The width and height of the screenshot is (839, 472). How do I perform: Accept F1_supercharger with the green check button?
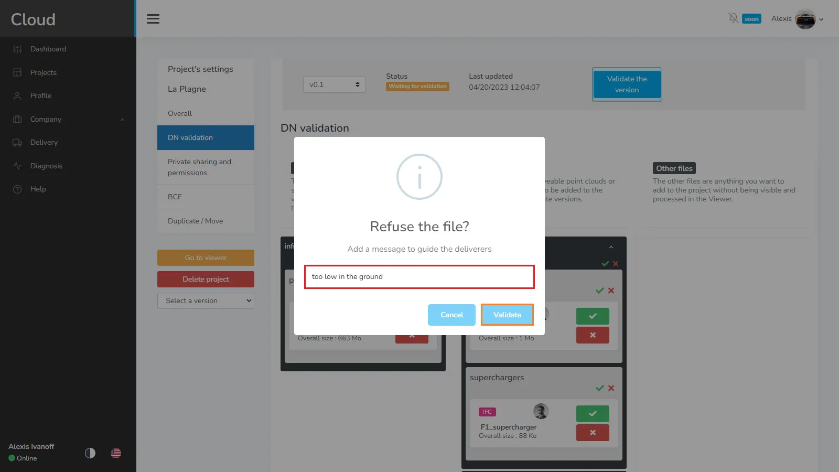(x=593, y=414)
